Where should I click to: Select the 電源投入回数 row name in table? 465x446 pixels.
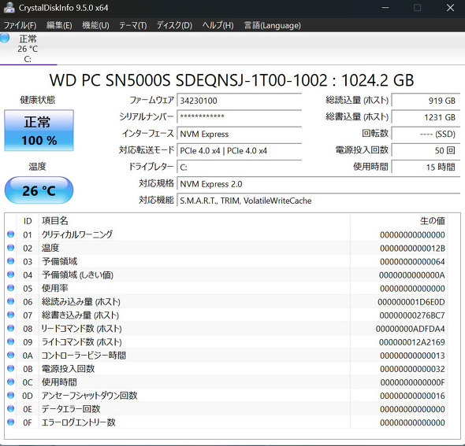pyautogui.click(x=68, y=369)
